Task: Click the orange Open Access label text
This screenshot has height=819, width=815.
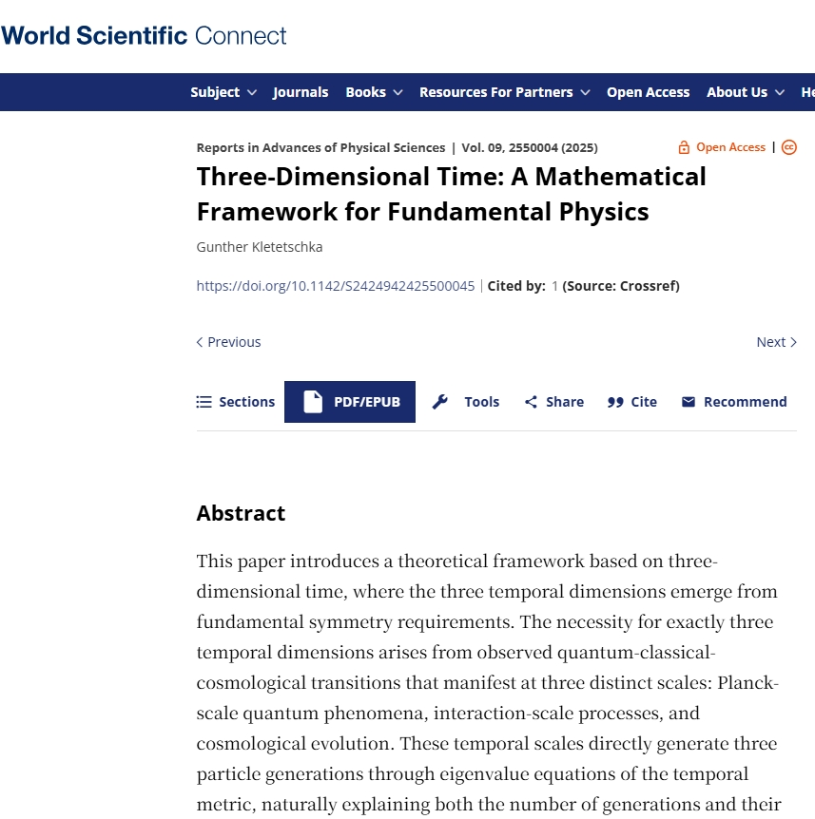Action: coord(730,147)
